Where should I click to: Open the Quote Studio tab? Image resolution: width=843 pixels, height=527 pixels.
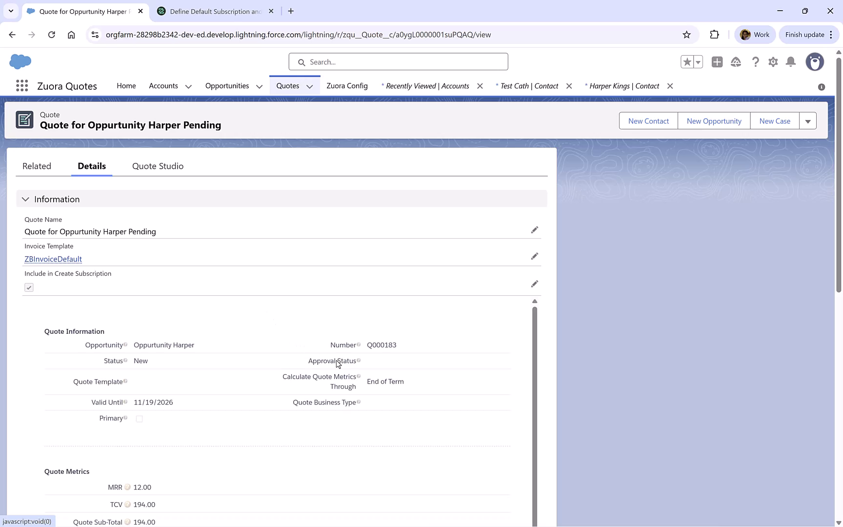158,166
